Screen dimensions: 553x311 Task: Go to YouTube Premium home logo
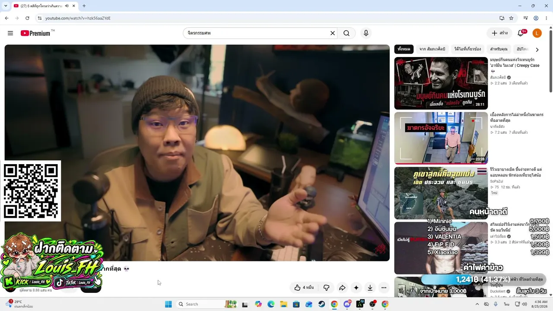pos(35,33)
